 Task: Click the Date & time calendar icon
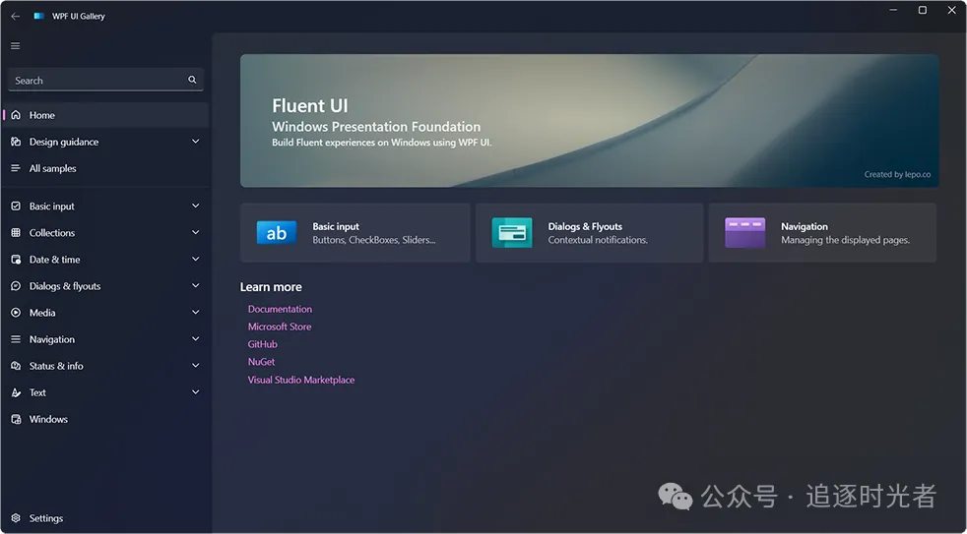[x=16, y=260]
